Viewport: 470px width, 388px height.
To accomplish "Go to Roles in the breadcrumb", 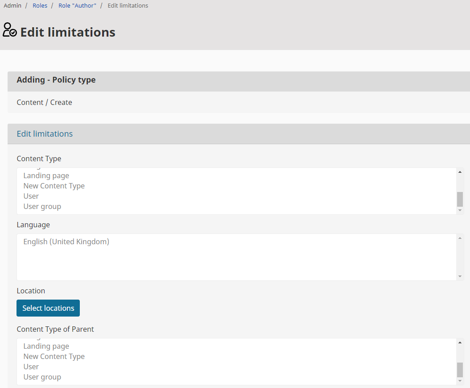I will point(40,6).
